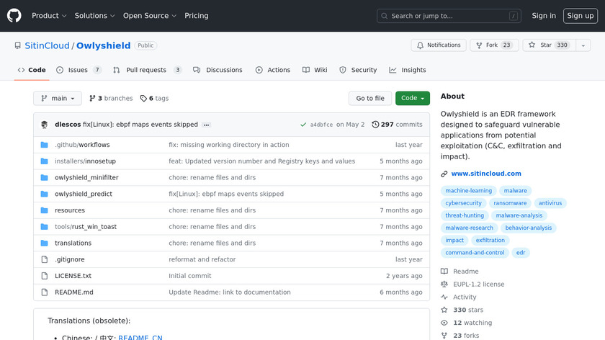The width and height of the screenshot is (605, 340).
Task: Click the Activity pulse icon
Action: [x=444, y=297]
